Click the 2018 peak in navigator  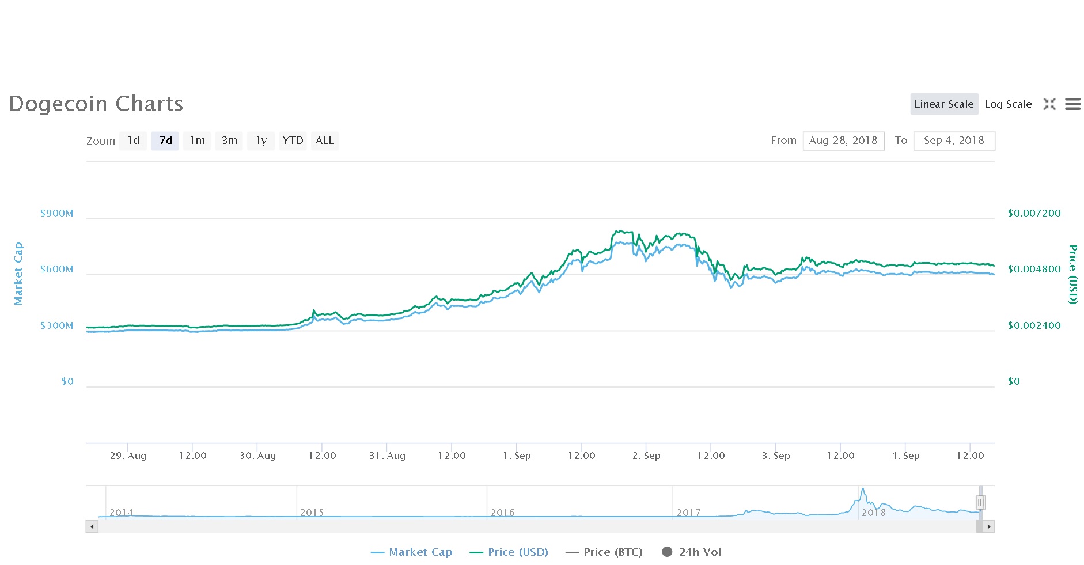(862, 490)
